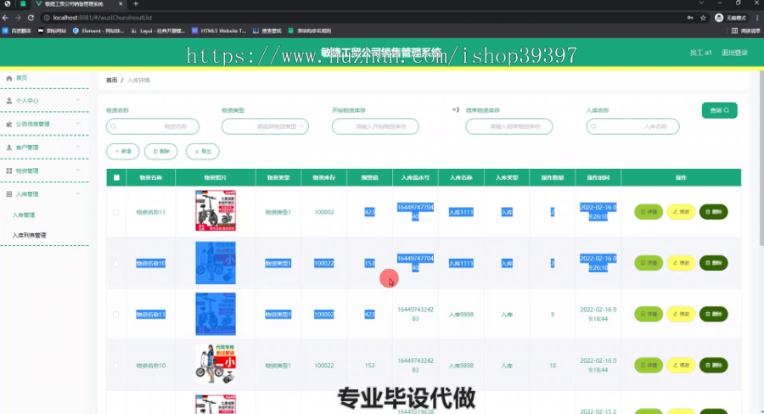Click the browser forward arrow
Image resolution: width=764 pixels, height=414 pixels.
(18, 18)
